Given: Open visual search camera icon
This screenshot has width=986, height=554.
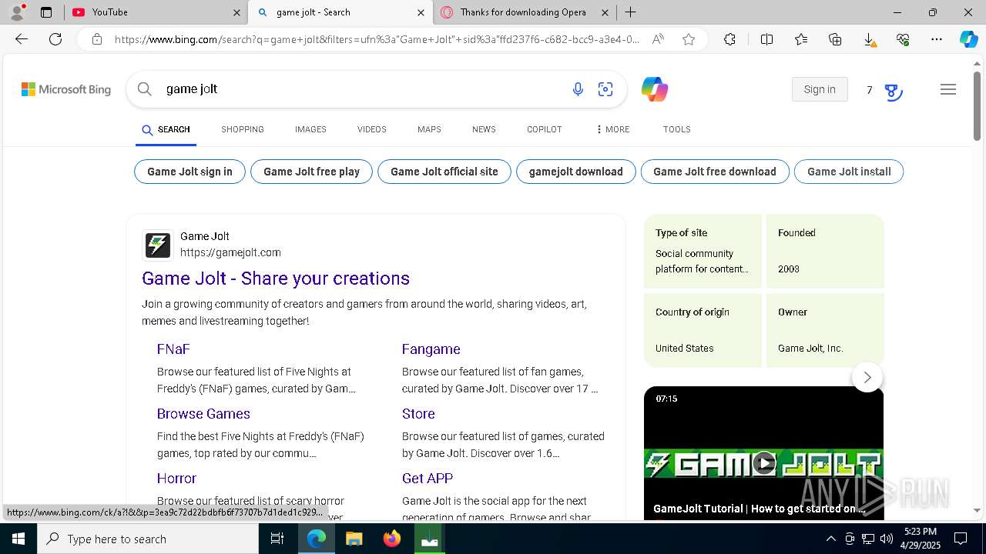Looking at the screenshot, I should click(x=605, y=89).
